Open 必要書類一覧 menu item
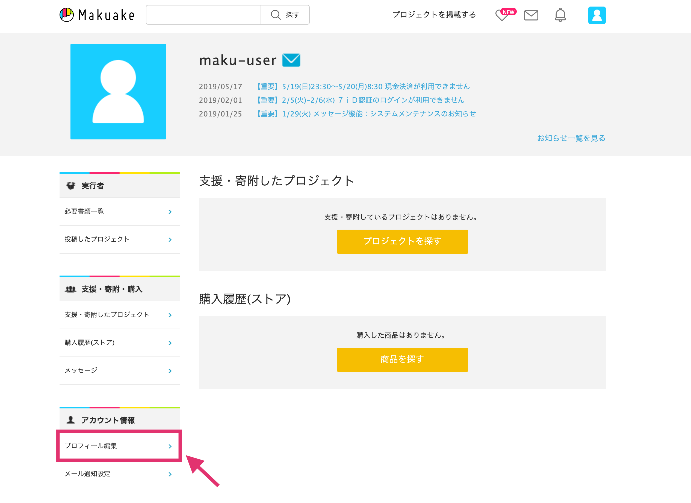 tap(119, 212)
